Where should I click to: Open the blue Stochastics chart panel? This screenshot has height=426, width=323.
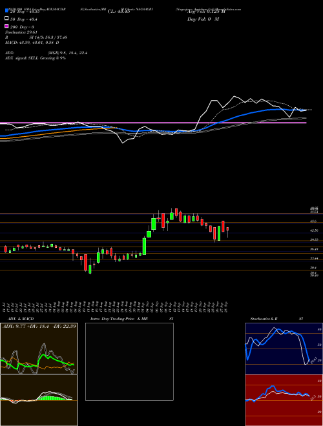[x=284, y=349]
